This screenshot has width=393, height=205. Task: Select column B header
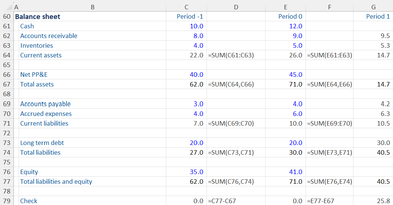click(93, 7)
